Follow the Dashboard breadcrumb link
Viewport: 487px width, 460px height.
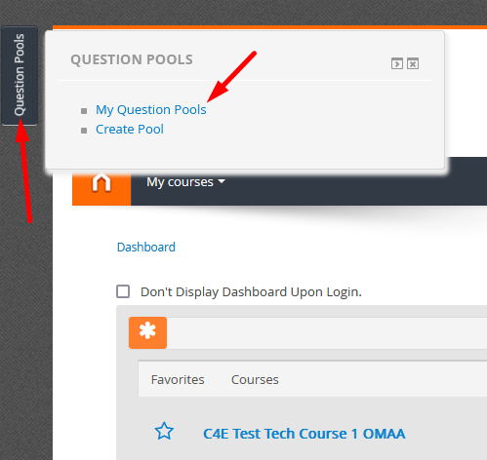coord(146,248)
